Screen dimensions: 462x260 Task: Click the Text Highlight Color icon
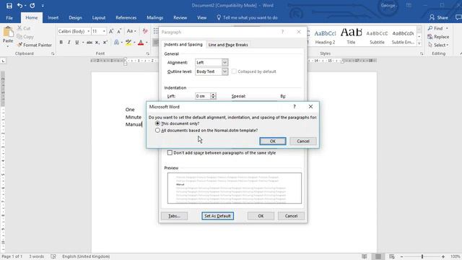128,43
